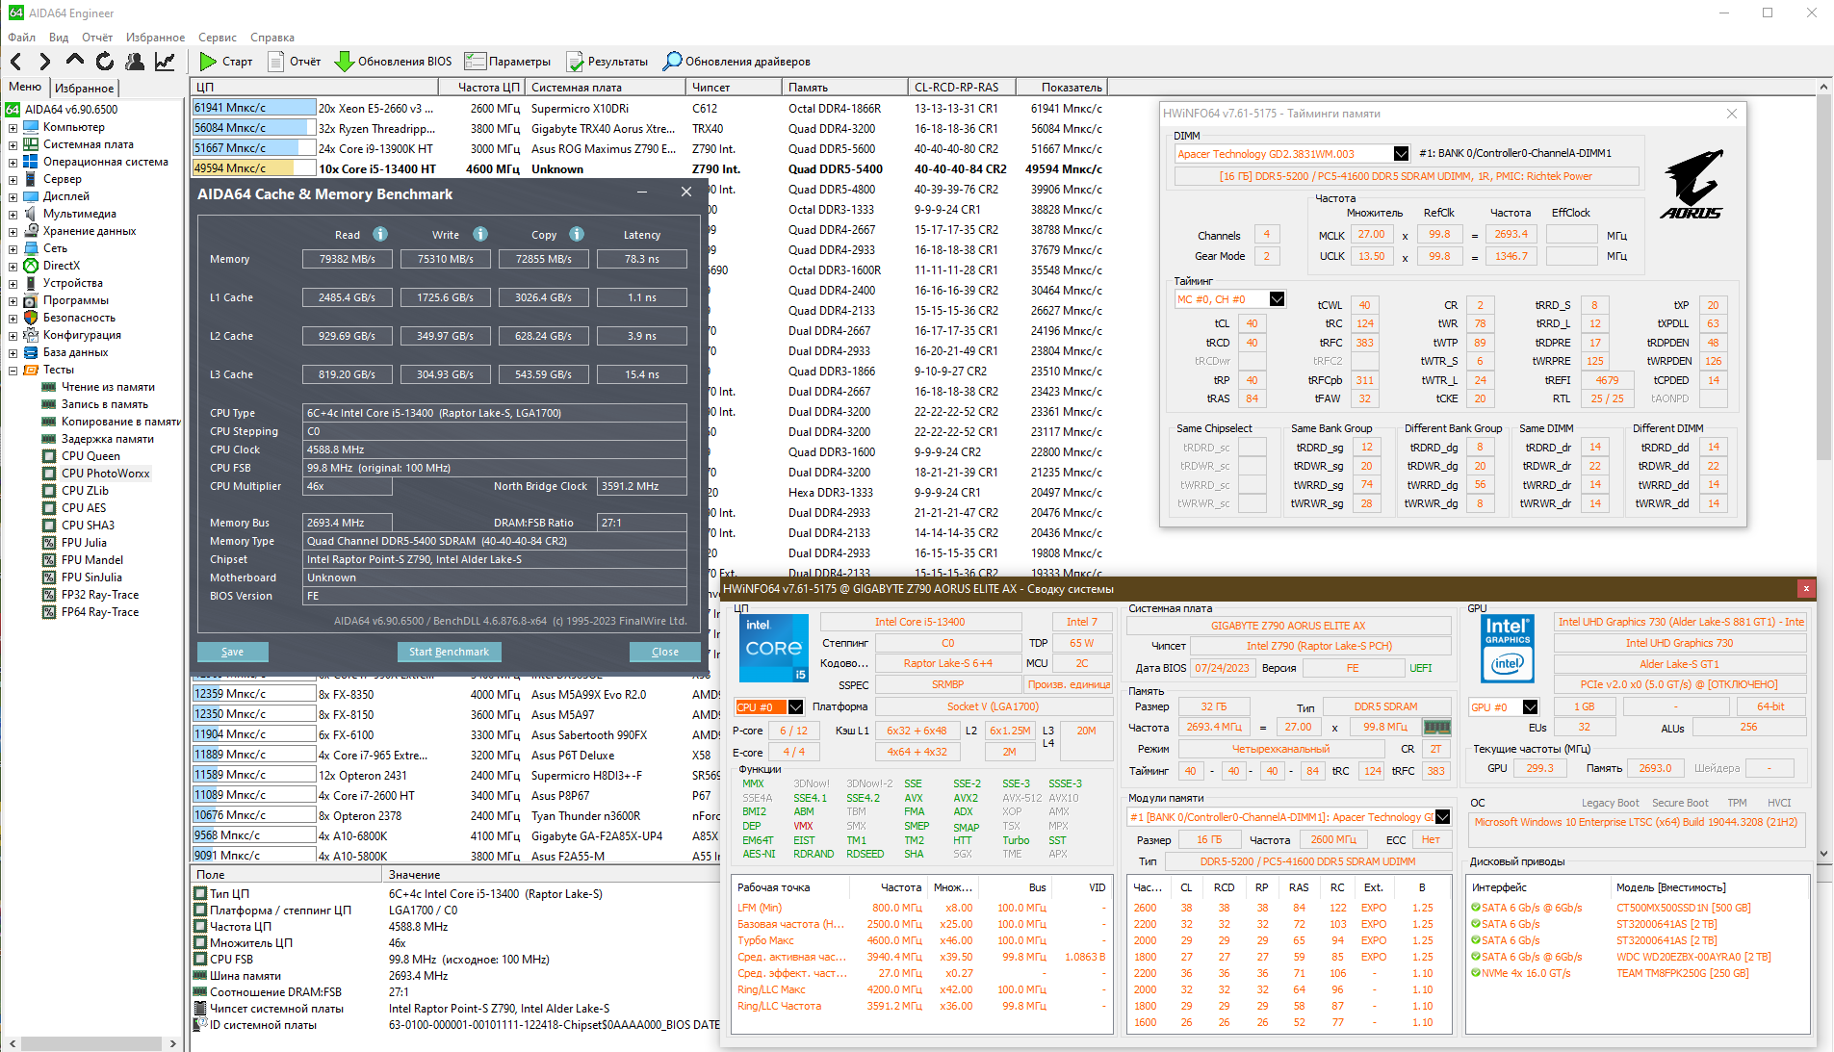This screenshot has width=1834, height=1052.
Task: Switch to the Избранное tab
Action: pyautogui.click(x=84, y=89)
